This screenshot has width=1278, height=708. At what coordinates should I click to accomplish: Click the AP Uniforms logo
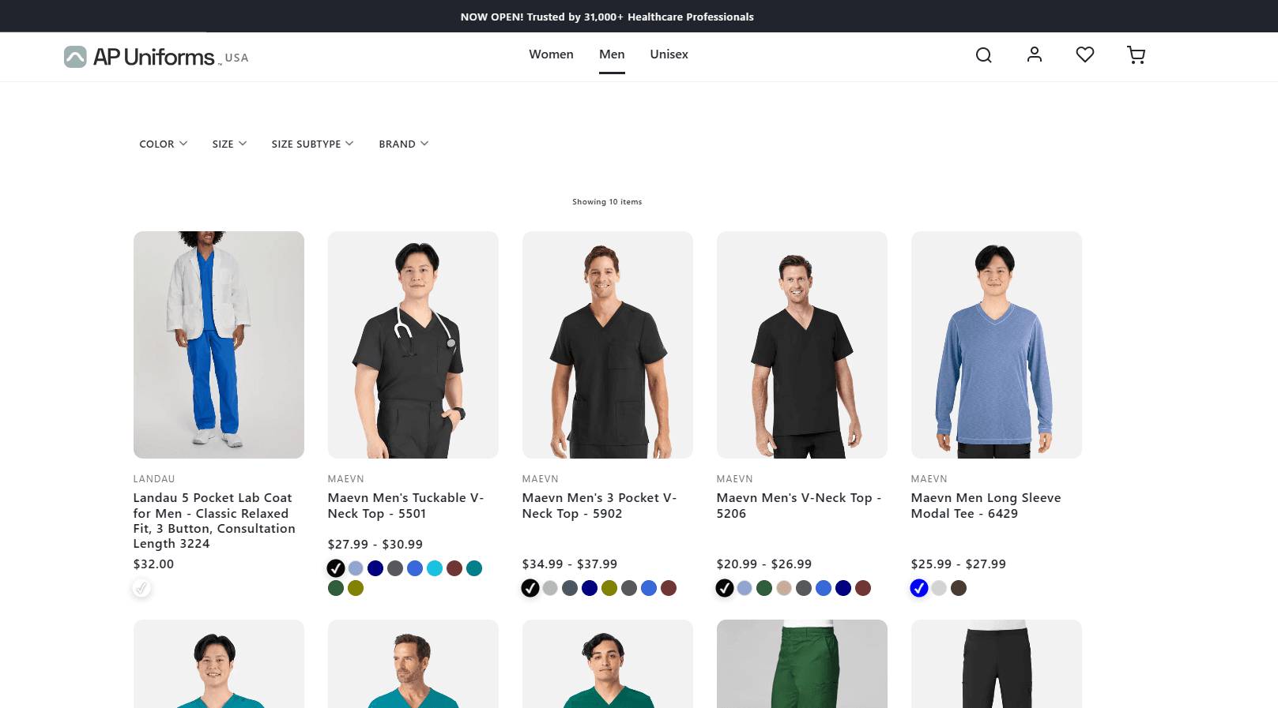pyautogui.click(x=156, y=57)
